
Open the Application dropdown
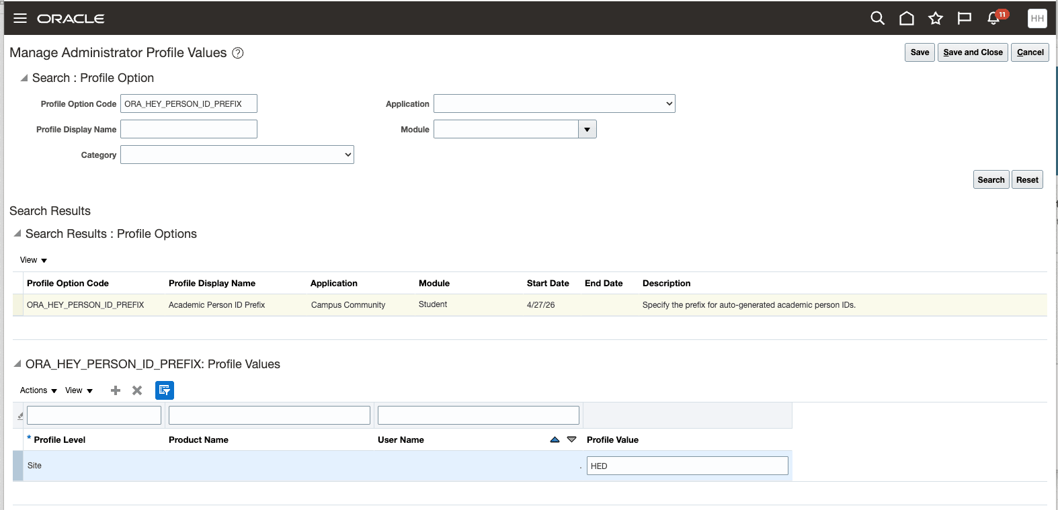click(x=555, y=103)
